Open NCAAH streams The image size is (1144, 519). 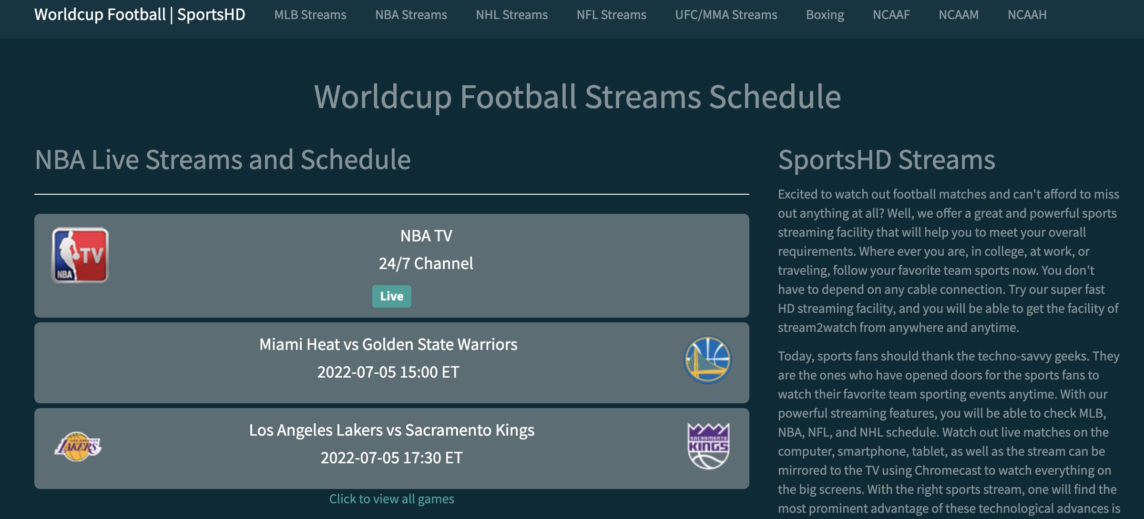click(1026, 15)
